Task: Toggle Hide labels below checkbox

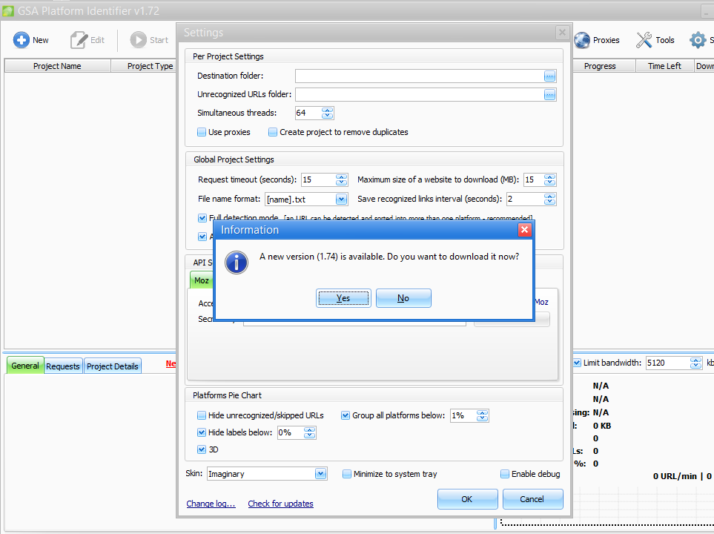Action: point(201,432)
